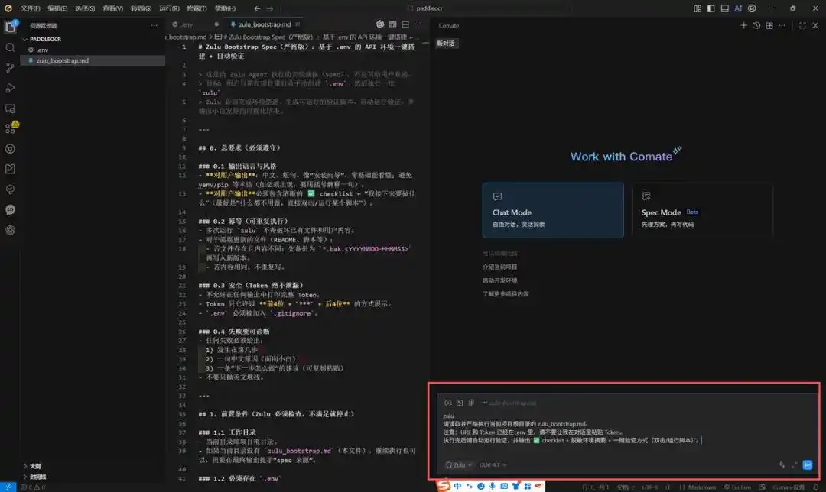Click the customize layout icon in the title bar
Viewport: 826px width, 492px height.
coord(698,8)
